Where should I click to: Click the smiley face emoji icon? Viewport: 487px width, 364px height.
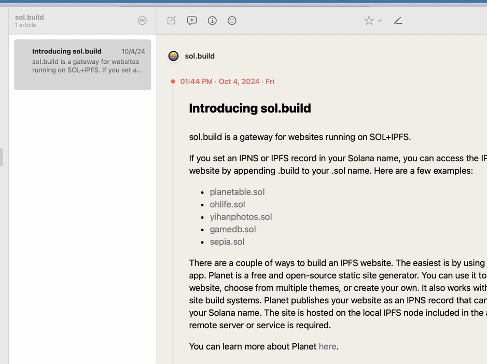click(232, 21)
